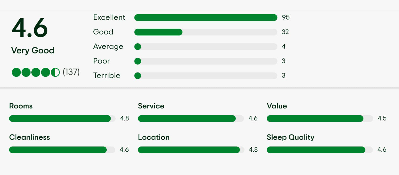The width and height of the screenshot is (399, 175).
Task: Click the 32 count beside Good
Action: 285,32
